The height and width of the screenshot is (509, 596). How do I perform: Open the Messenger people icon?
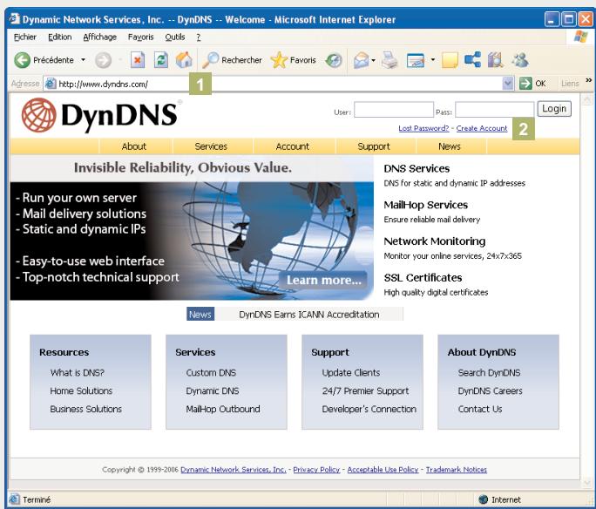[520, 59]
